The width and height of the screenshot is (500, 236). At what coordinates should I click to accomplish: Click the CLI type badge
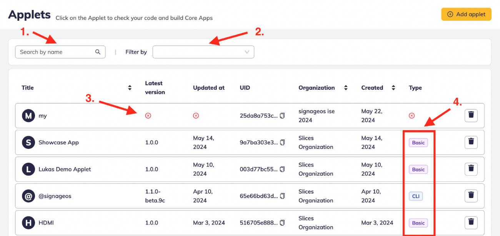pyautogui.click(x=416, y=196)
